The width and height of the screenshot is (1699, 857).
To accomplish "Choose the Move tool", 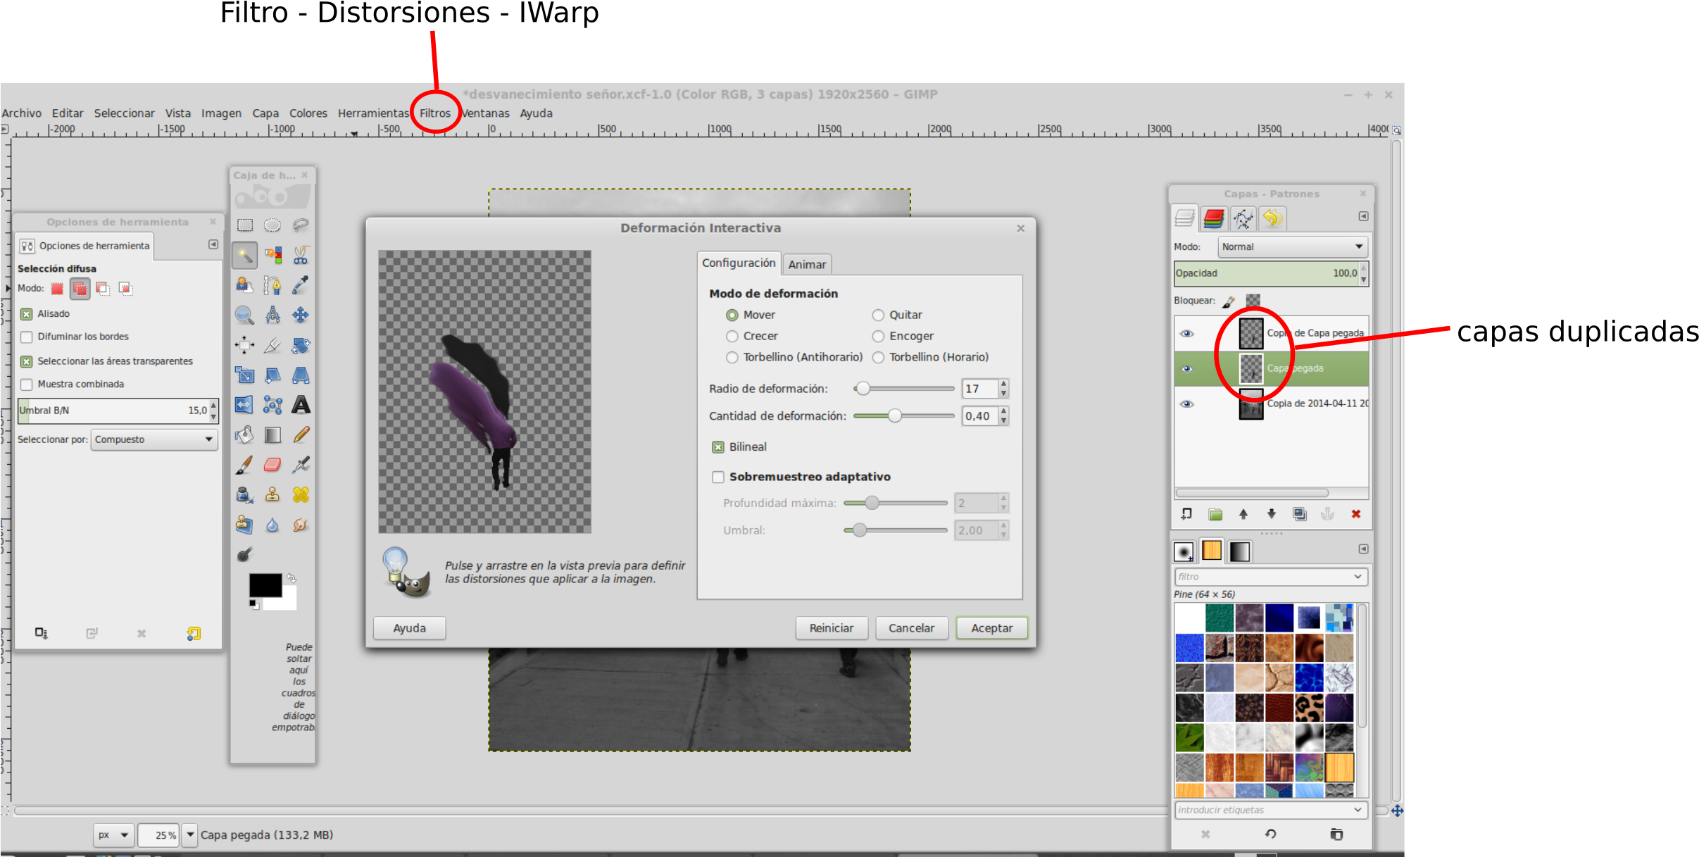I will click(301, 315).
